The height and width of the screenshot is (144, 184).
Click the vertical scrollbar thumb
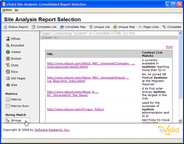tap(180, 67)
